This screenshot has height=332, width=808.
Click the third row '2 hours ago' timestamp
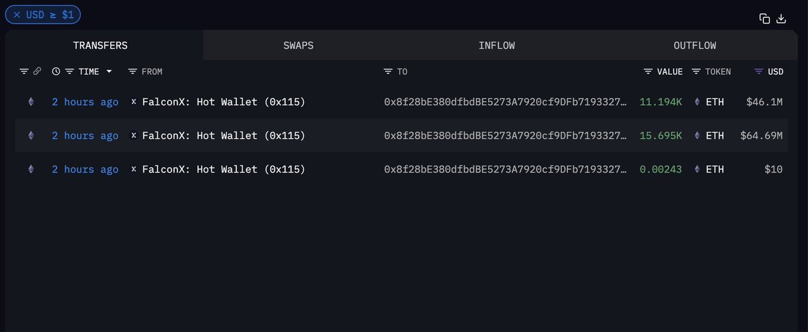pos(85,170)
